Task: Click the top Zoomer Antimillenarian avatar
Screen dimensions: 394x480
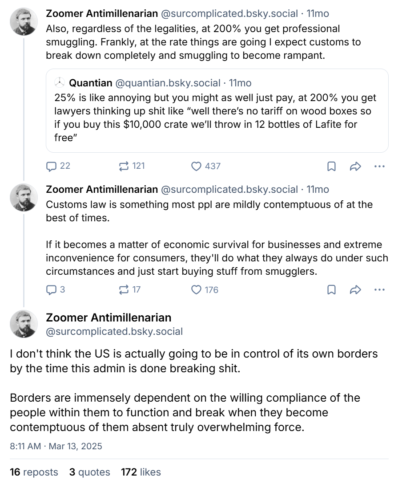Action: click(x=24, y=22)
